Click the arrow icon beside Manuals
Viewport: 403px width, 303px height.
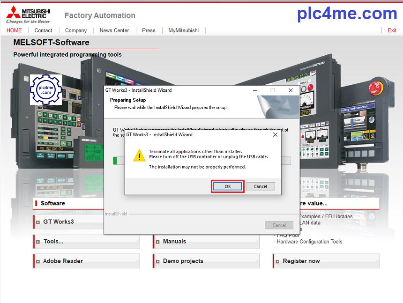tap(158, 242)
